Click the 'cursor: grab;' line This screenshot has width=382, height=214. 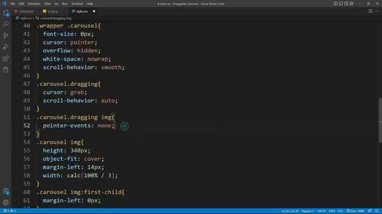(x=65, y=92)
